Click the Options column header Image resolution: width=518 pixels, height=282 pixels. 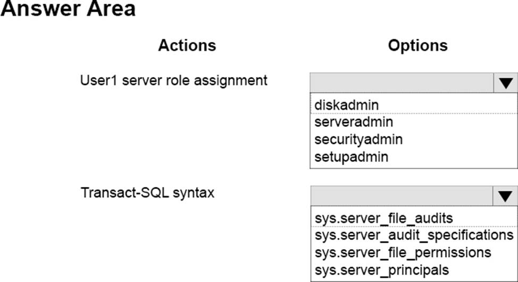(x=417, y=46)
